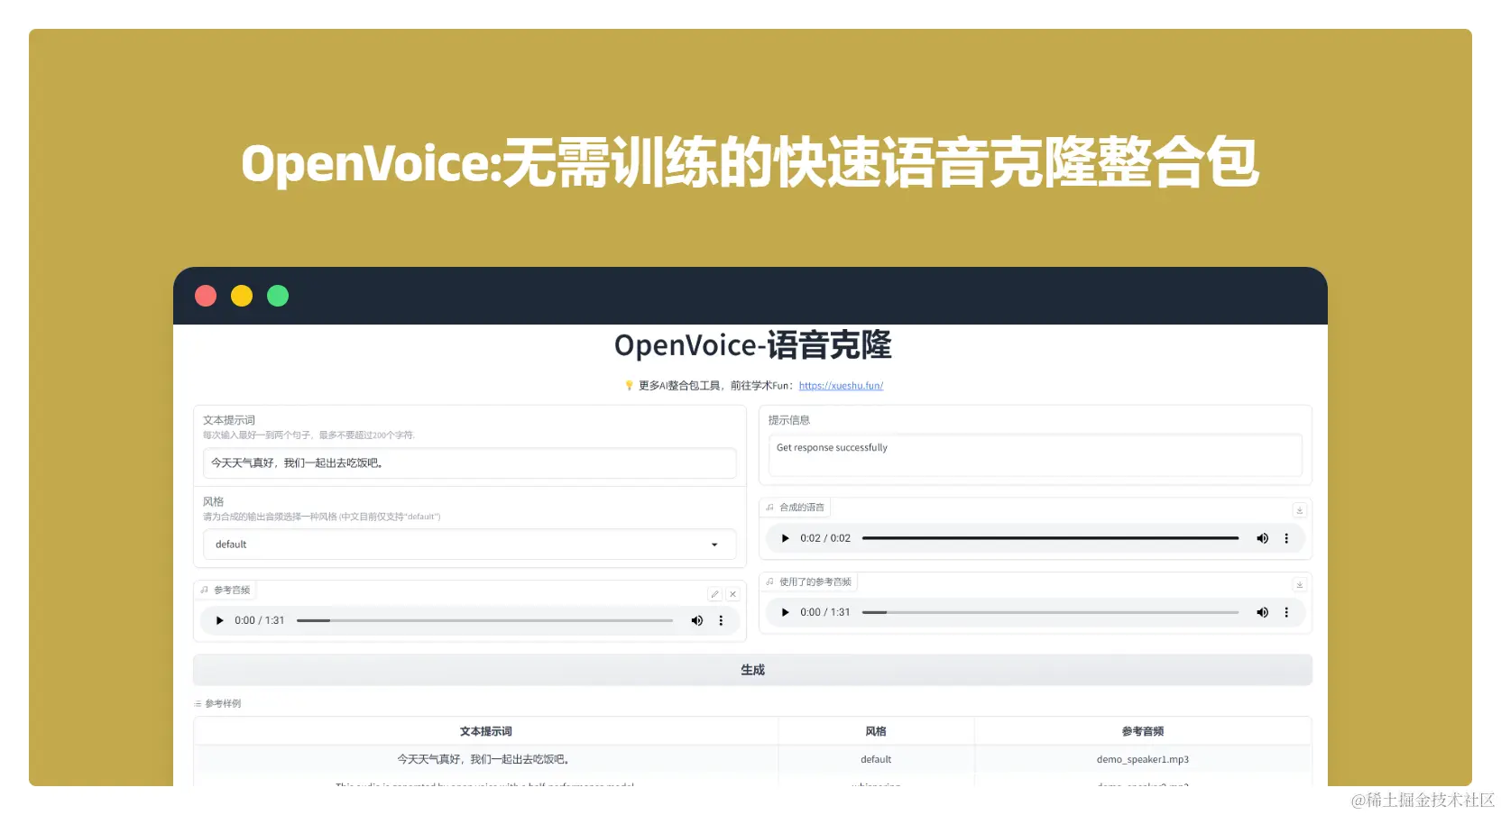Click the 提示信息 output box

pos(1035,455)
